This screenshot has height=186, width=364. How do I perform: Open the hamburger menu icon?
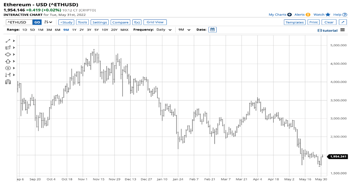pos(343,30)
